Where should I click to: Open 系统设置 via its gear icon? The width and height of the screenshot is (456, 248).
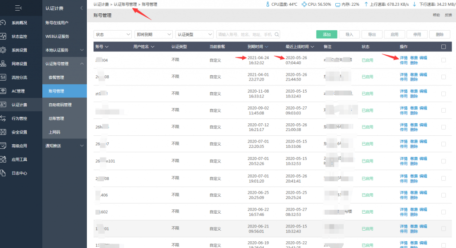pos(3,50)
